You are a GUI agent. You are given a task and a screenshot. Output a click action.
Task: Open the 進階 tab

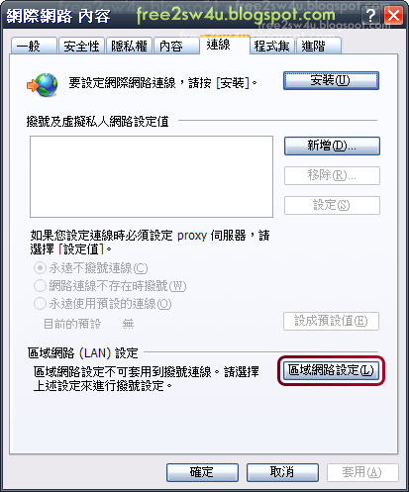pyautogui.click(x=319, y=46)
